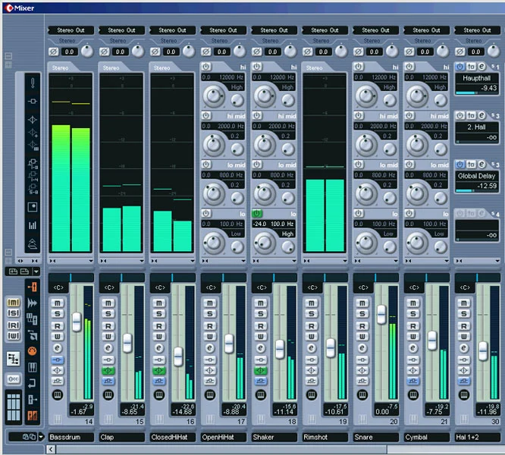Screen dimensions: 505x455
Task: Click the Bassdrum channel name field
Action: pos(71,438)
